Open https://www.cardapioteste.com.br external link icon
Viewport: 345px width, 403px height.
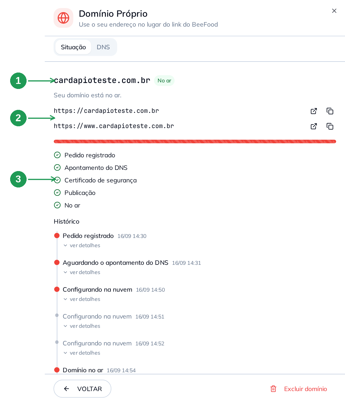click(x=314, y=126)
